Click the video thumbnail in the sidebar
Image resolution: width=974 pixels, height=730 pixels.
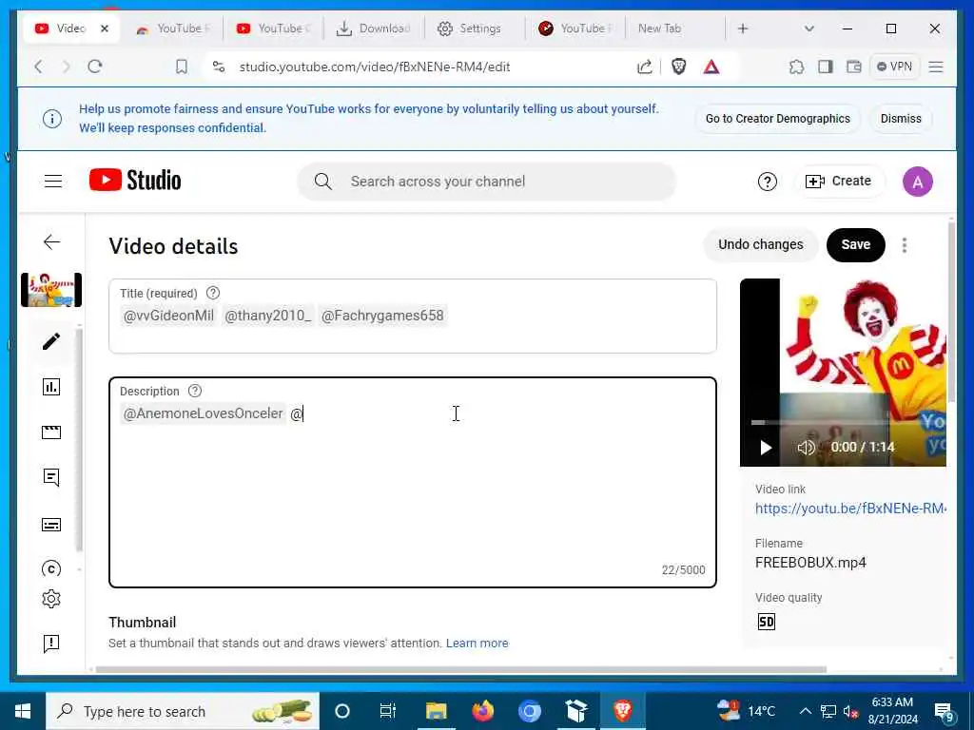(51, 290)
